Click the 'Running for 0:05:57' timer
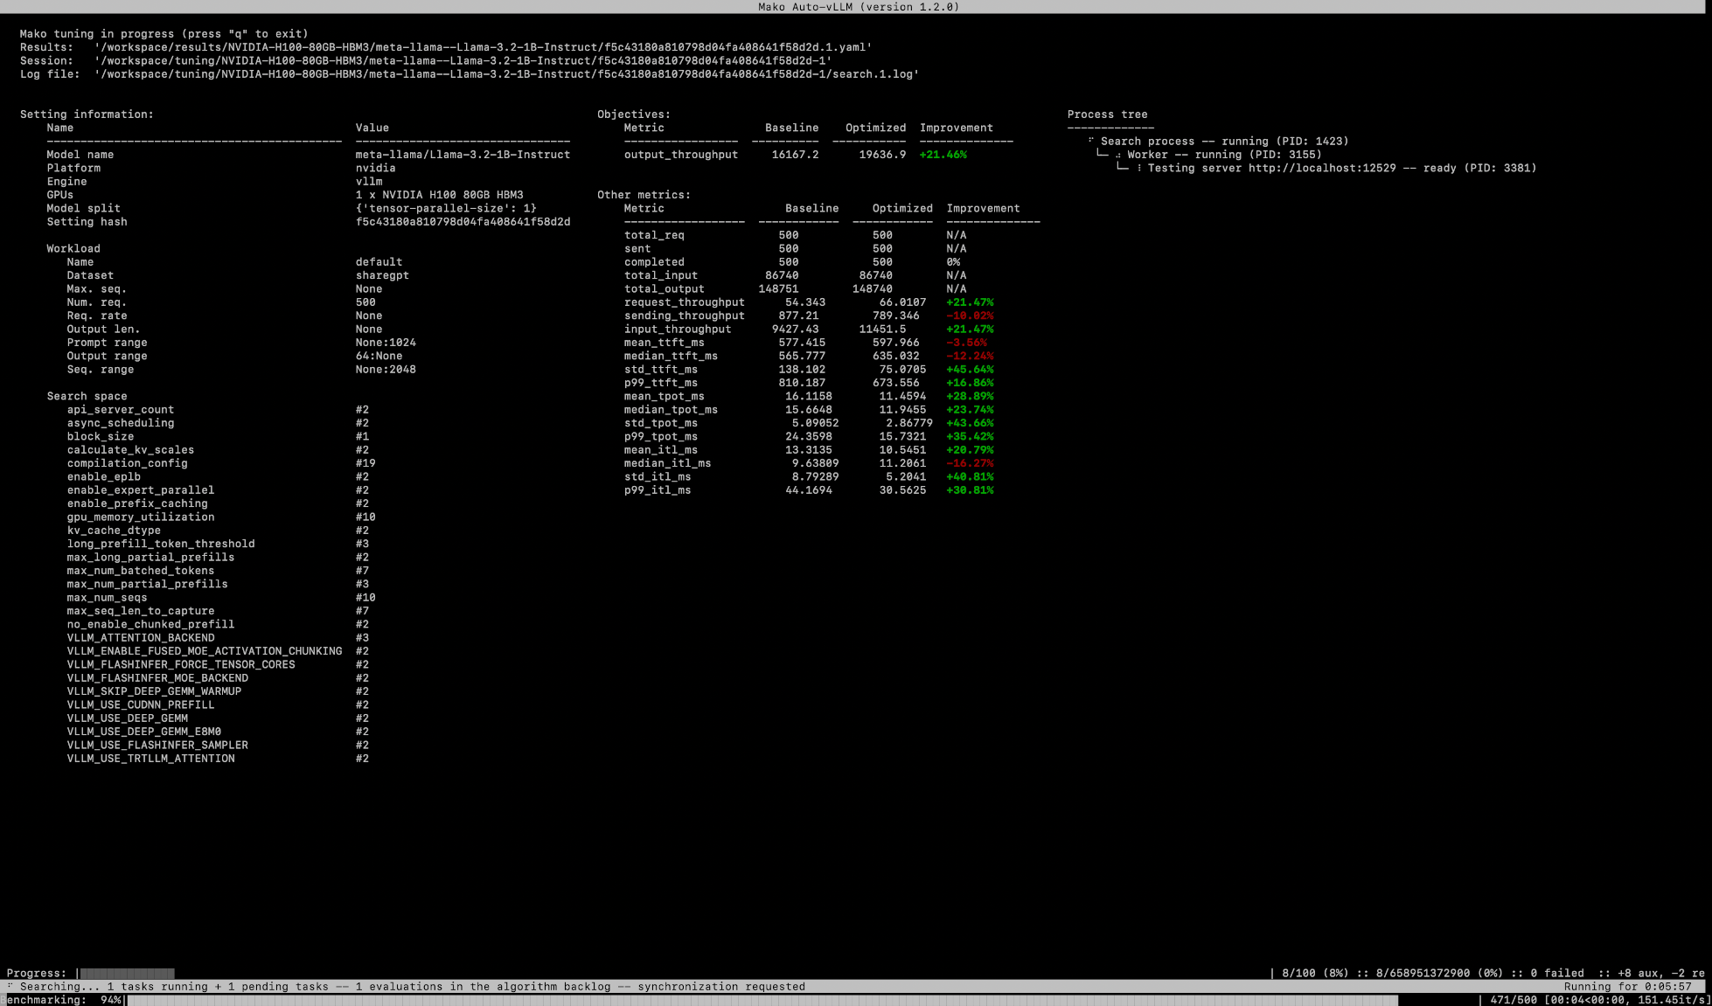The height and width of the screenshot is (1006, 1712). tap(1628, 987)
